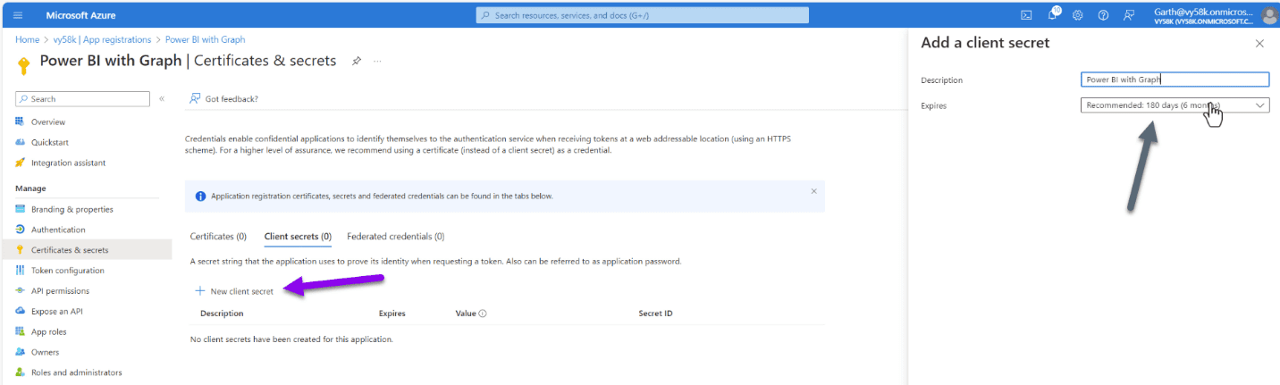Screen dimensions: 1280x385
Task: Open the more options ellipsis beside title
Action: pos(377,61)
